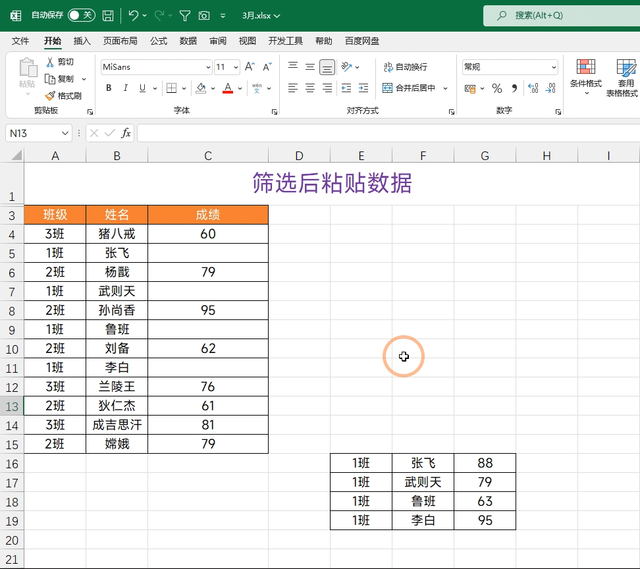Click the fx insert function button
This screenshot has width=640, height=569.
click(x=126, y=133)
